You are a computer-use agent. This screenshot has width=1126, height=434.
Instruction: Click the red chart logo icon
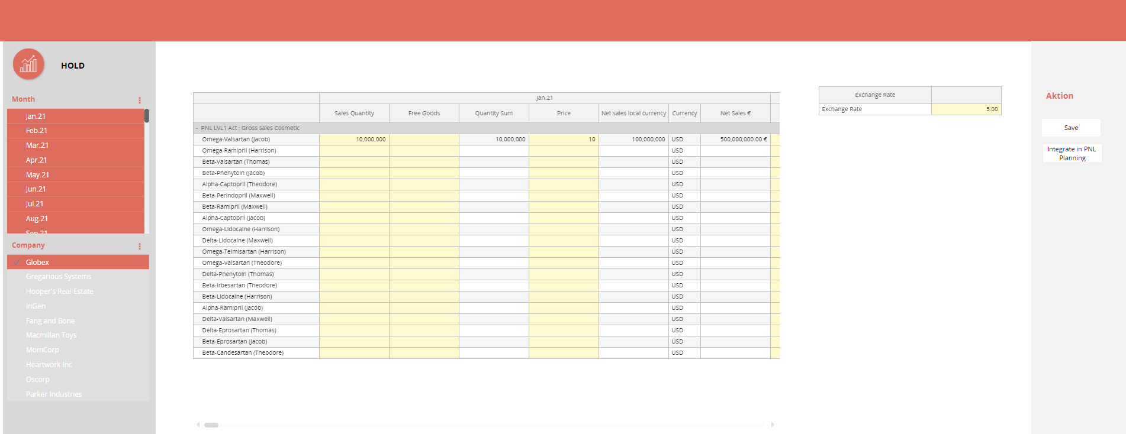point(28,64)
